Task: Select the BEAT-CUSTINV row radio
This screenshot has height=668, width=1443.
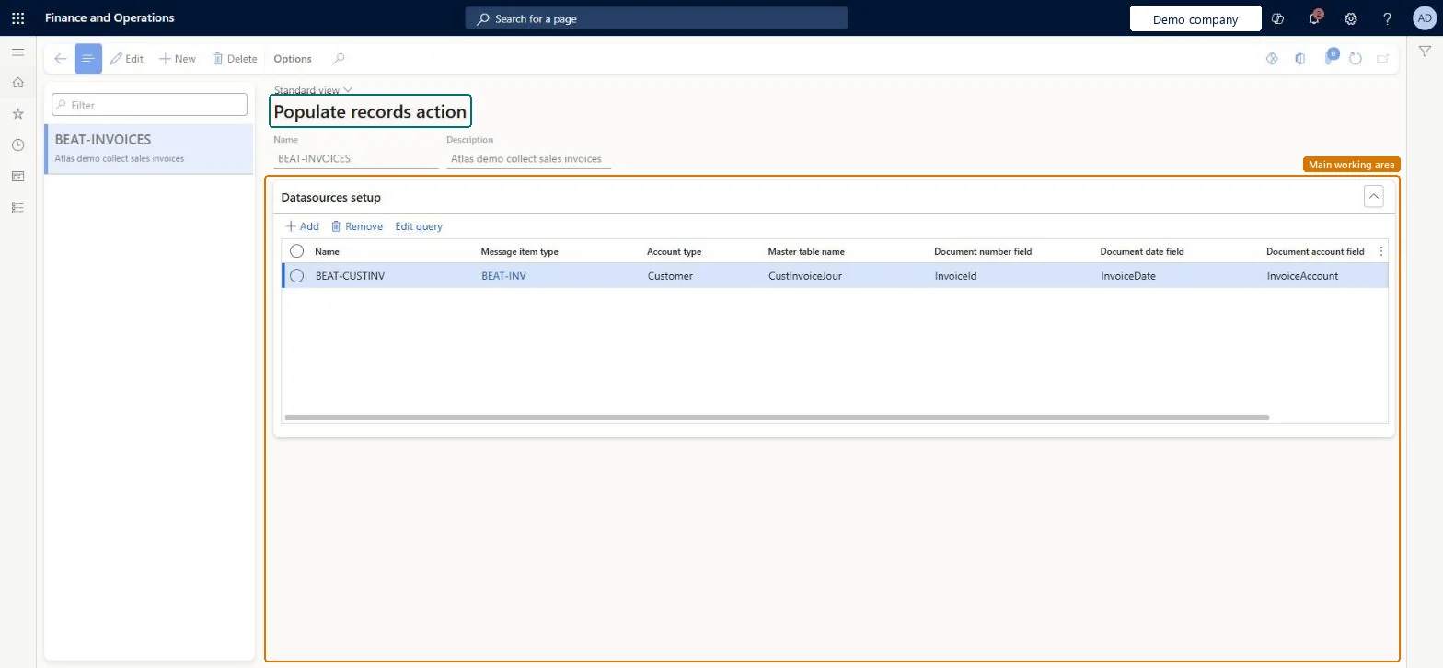Action: [x=296, y=275]
